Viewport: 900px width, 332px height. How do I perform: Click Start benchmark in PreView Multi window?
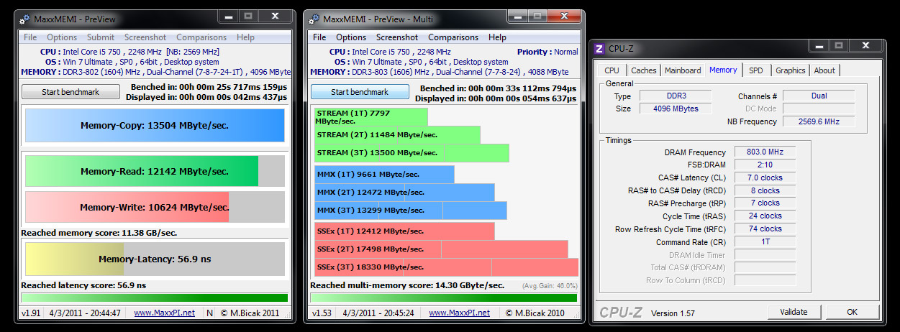tap(360, 92)
